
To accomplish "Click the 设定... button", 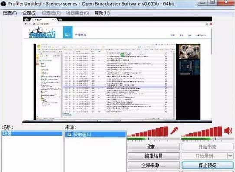I will pos(154,147).
